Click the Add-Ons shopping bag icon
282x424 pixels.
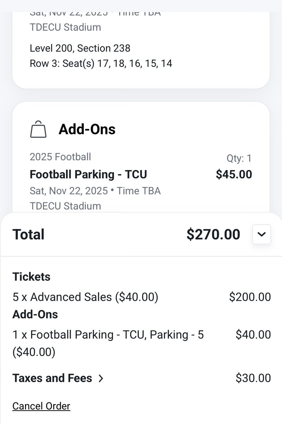click(x=38, y=129)
